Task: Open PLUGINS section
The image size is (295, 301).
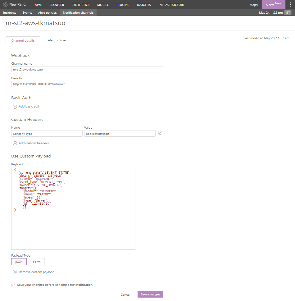Action: [123, 5]
